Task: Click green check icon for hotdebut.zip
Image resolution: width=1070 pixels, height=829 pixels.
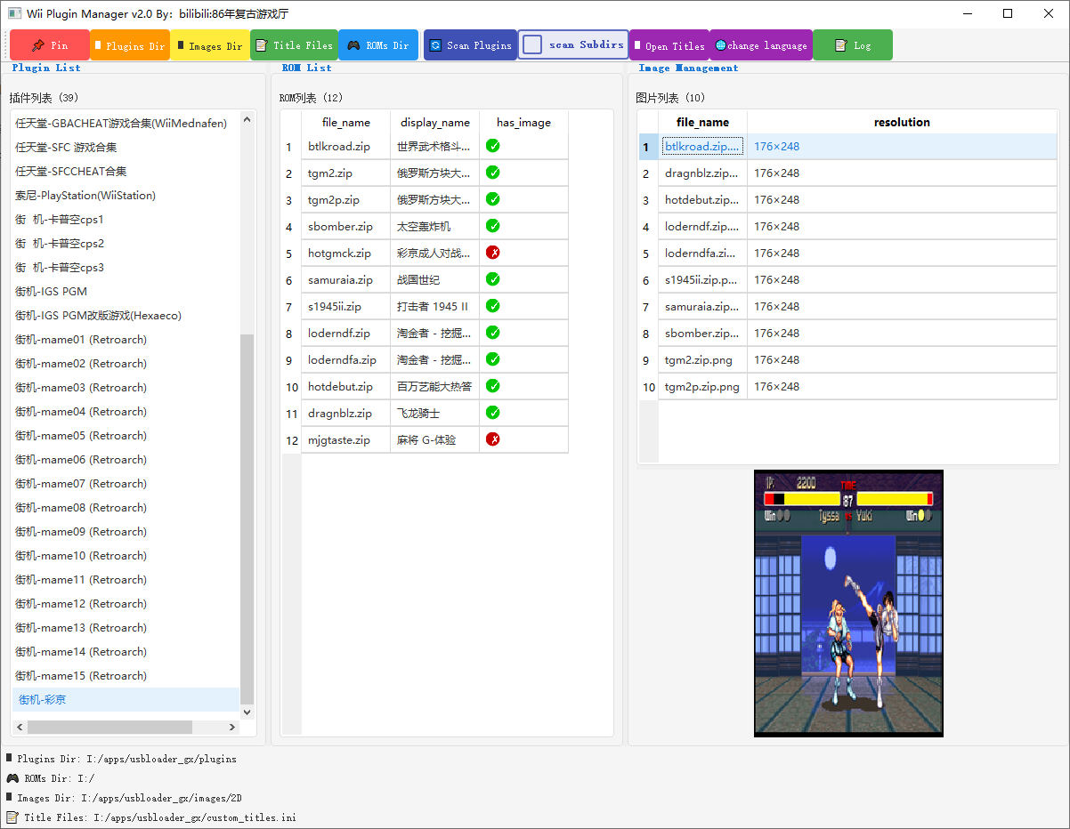Action: pyautogui.click(x=493, y=386)
